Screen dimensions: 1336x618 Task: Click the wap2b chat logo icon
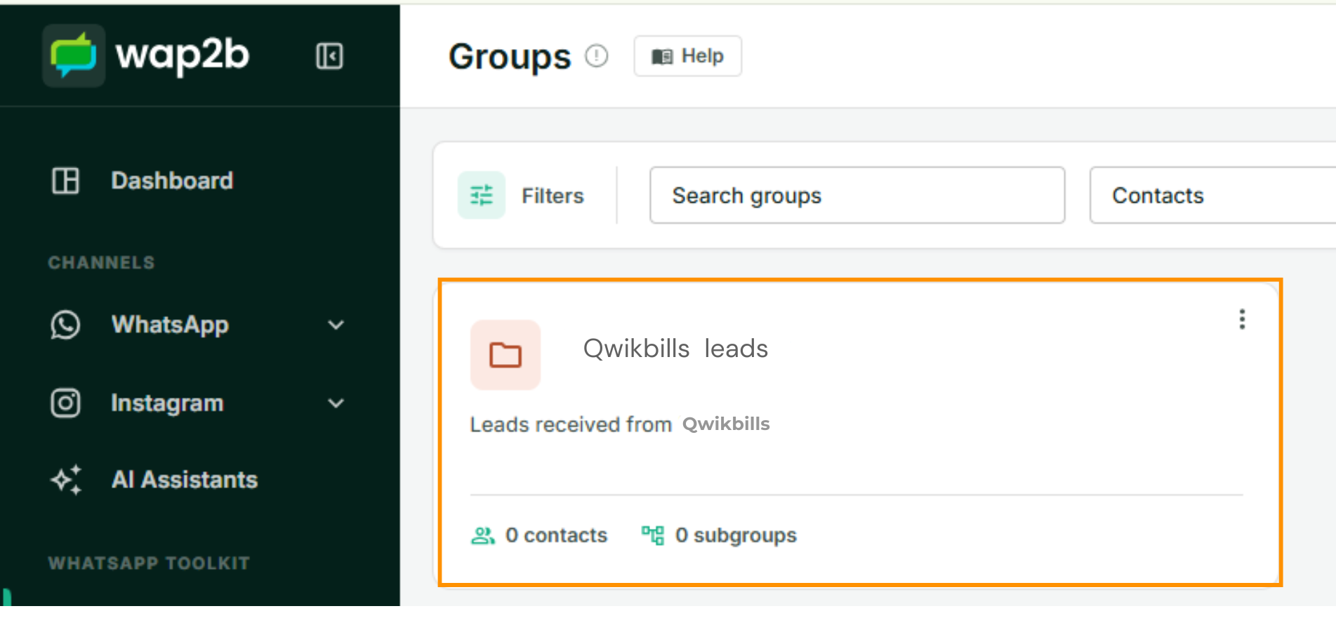(74, 55)
